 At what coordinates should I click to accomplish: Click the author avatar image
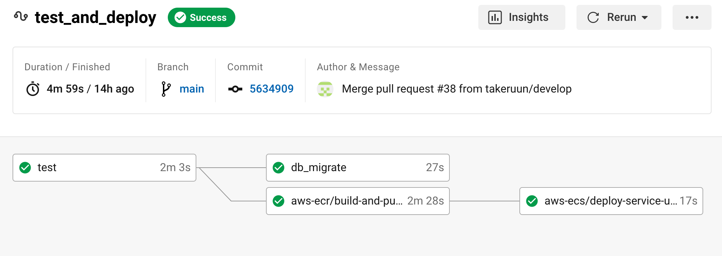(325, 89)
